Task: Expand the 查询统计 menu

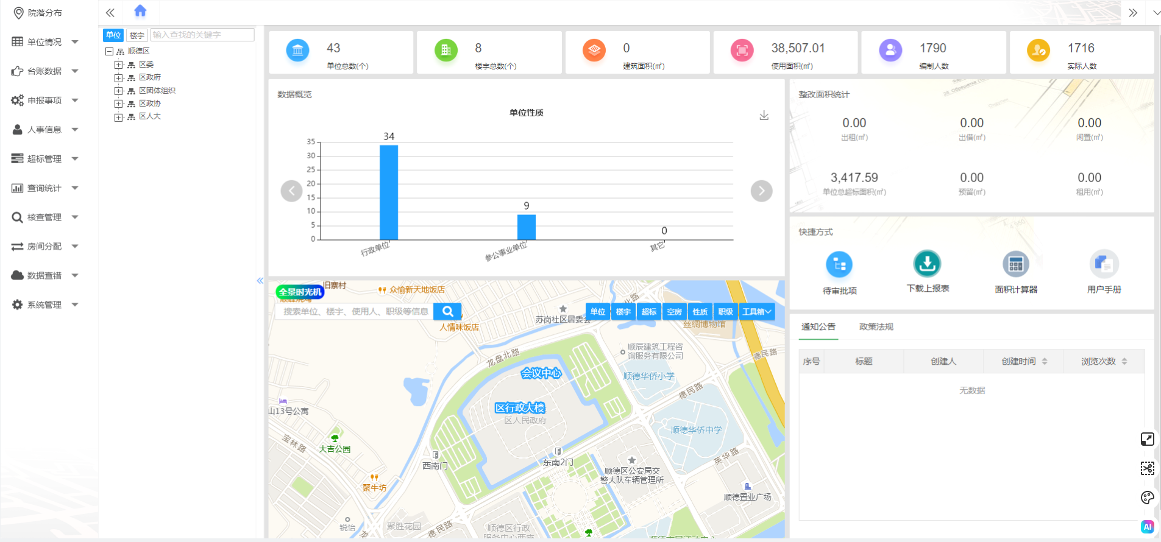Action: [x=45, y=188]
